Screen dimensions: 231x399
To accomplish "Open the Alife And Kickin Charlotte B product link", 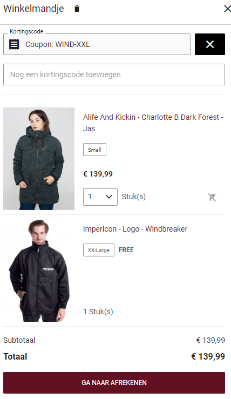I will [x=153, y=123].
